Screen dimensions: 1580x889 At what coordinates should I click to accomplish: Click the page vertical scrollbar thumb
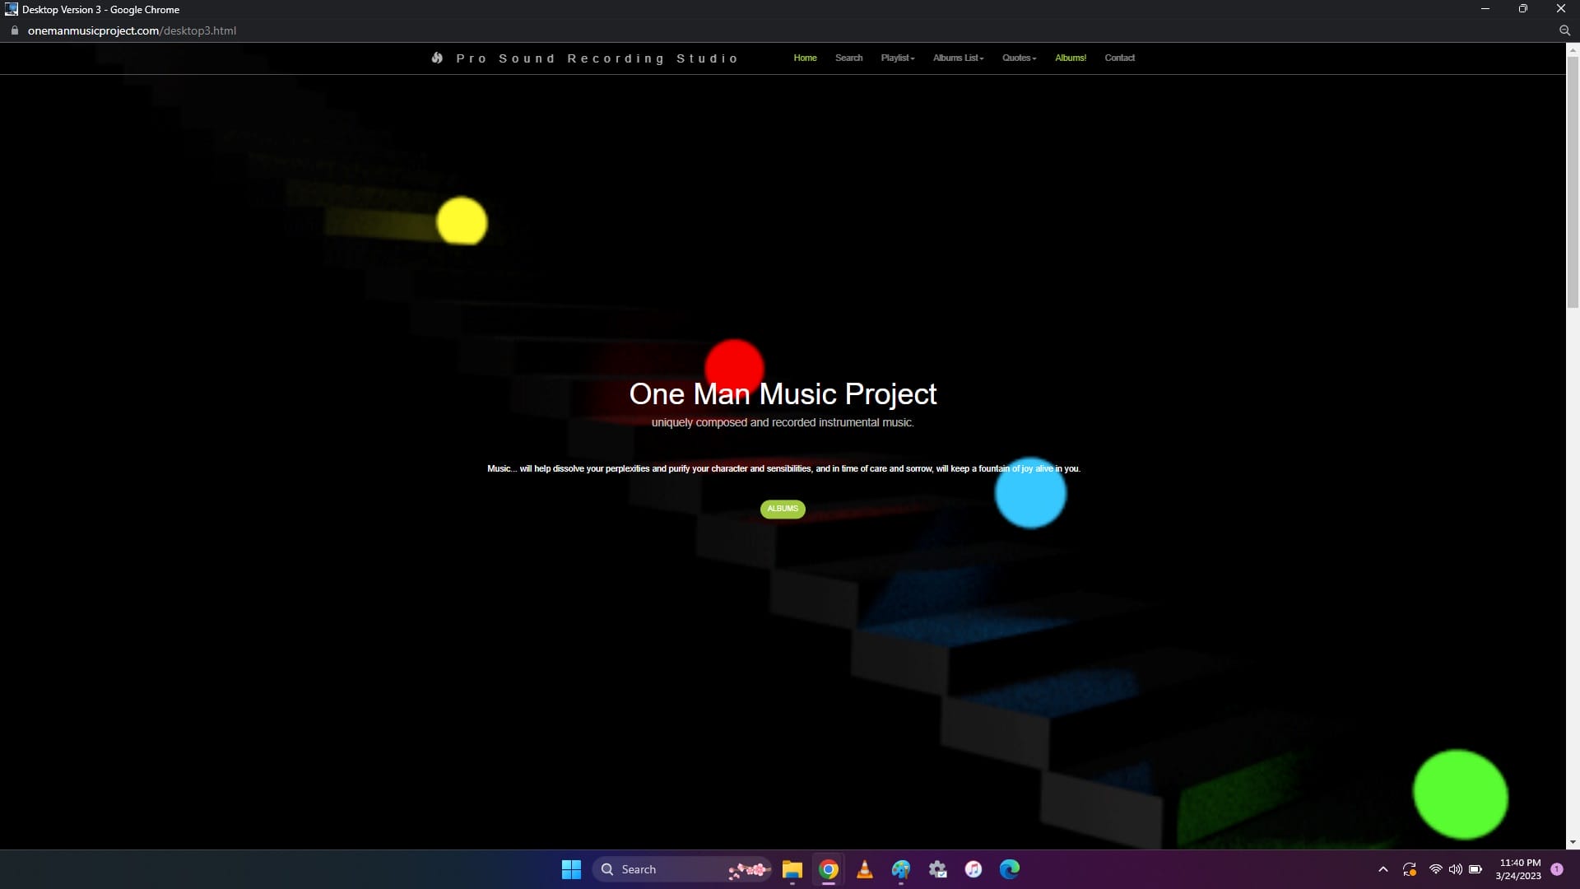1573,181
